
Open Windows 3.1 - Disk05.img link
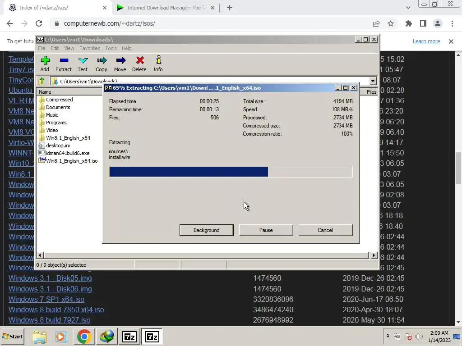pyautogui.click(x=50, y=278)
